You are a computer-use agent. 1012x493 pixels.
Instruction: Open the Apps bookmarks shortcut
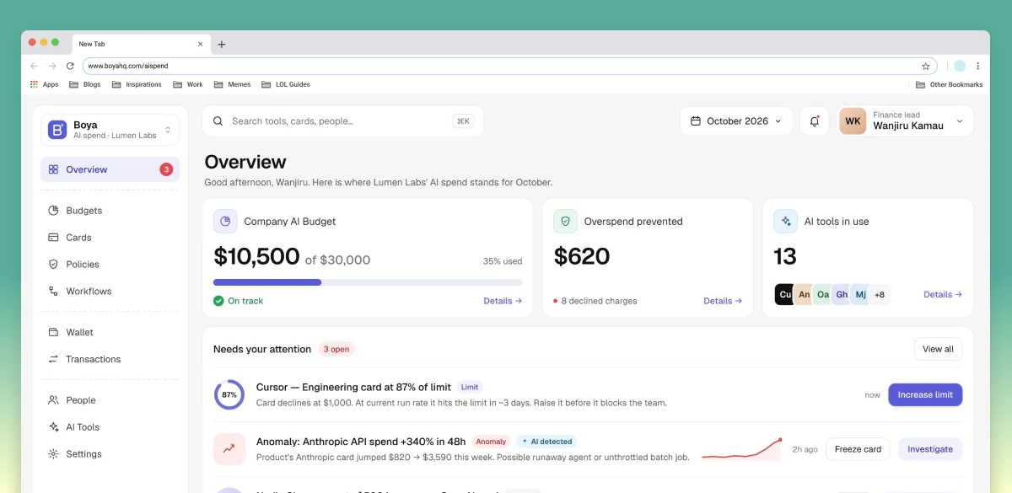click(x=44, y=84)
